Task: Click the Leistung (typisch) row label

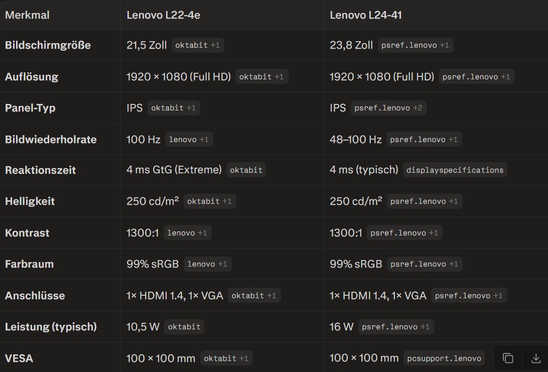Action: click(x=51, y=326)
